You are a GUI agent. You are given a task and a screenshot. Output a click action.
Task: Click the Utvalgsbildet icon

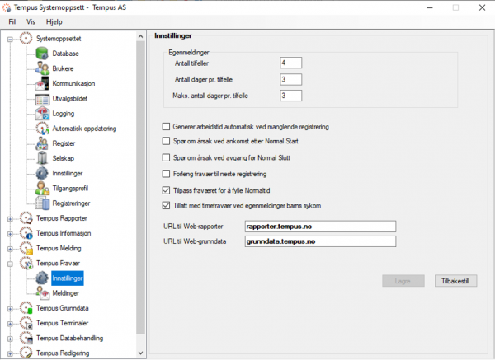[x=41, y=99]
